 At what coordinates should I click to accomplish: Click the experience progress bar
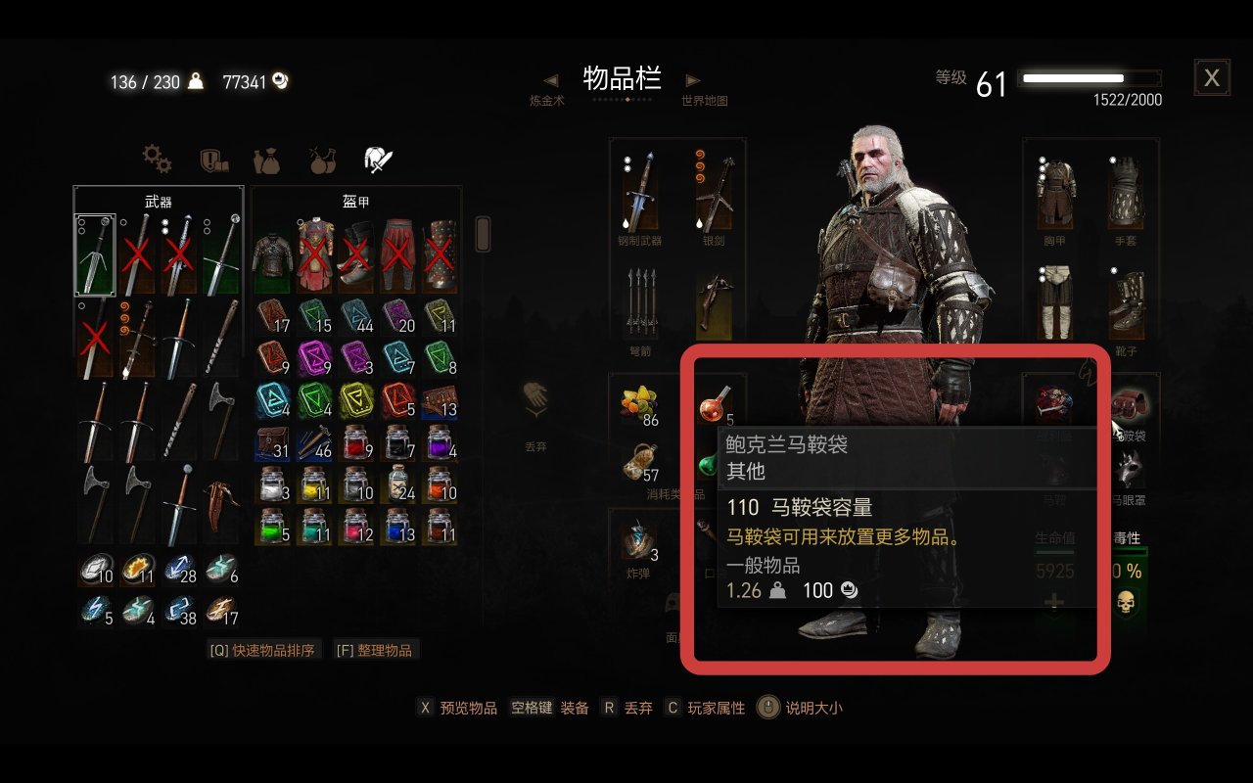click(1090, 78)
